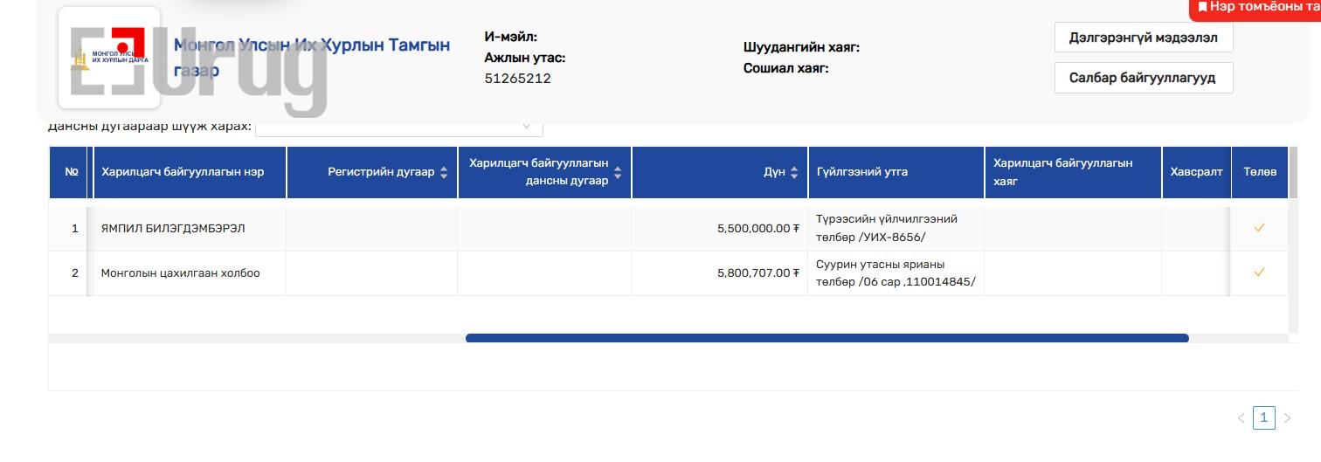Click the Төлөв status column header

(1259, 172)
